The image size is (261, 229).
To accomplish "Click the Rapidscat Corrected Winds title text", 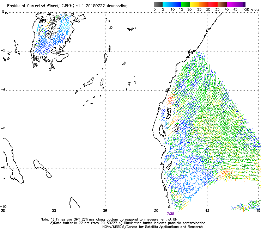I will coord(67,6).
